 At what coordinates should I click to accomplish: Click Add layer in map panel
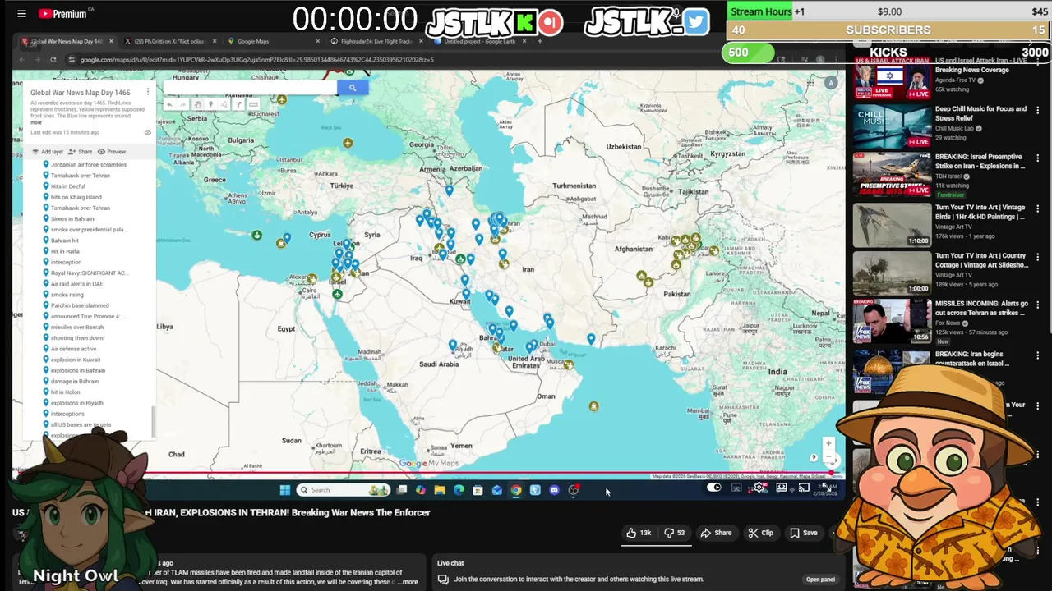[47, 152]
